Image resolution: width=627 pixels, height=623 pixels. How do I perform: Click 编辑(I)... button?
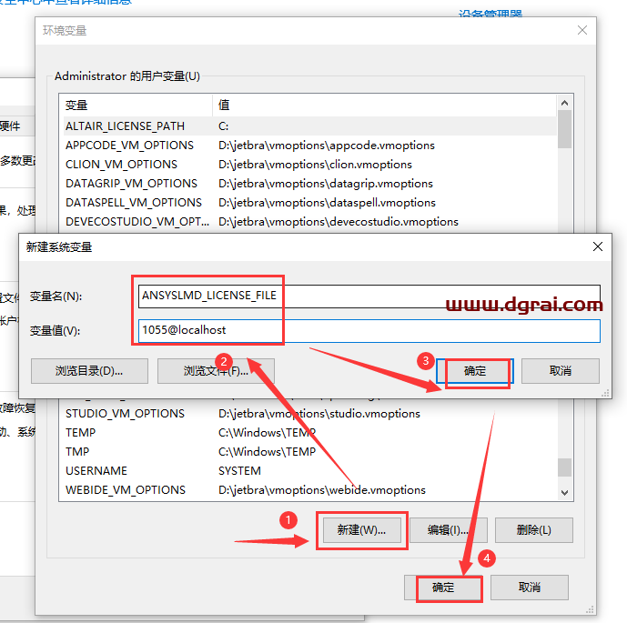(x=449, y=530)
